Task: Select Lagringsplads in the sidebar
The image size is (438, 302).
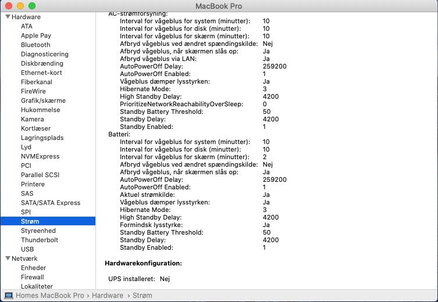Action: click(42, 138)
